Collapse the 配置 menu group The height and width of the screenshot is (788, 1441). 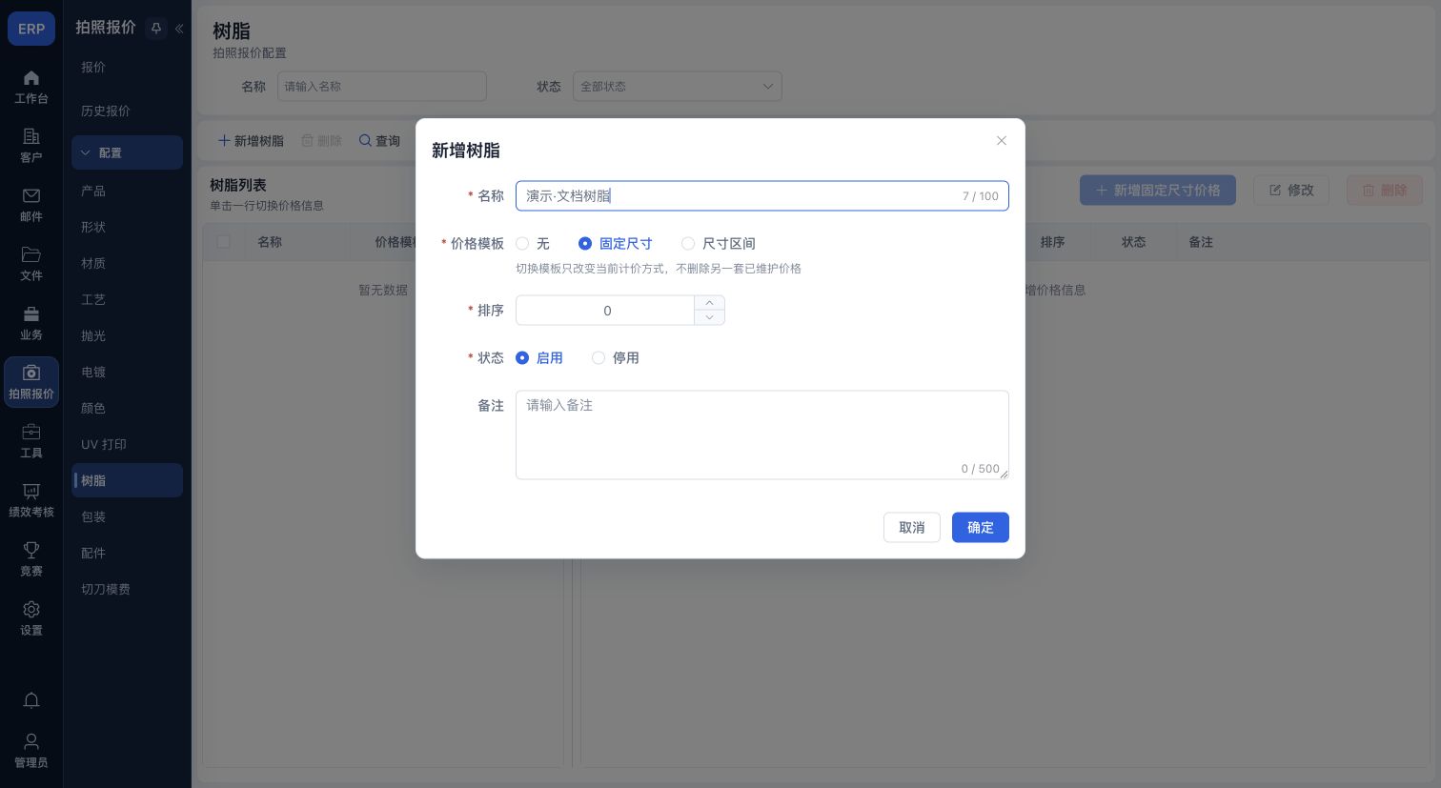pos(127,152)
